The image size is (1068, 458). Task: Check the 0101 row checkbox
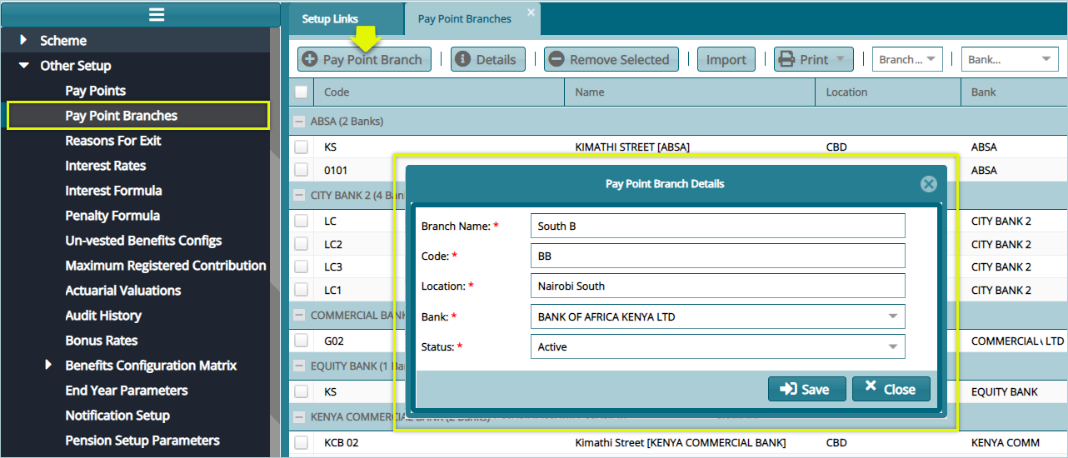(x=301, y=170)
